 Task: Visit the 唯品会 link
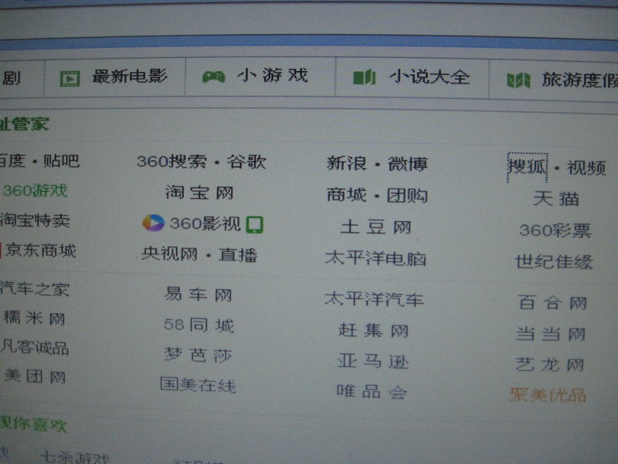pyautogui.click(x=372, y=391)
